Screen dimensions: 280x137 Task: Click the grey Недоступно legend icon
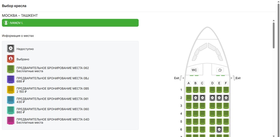point(11,49)
